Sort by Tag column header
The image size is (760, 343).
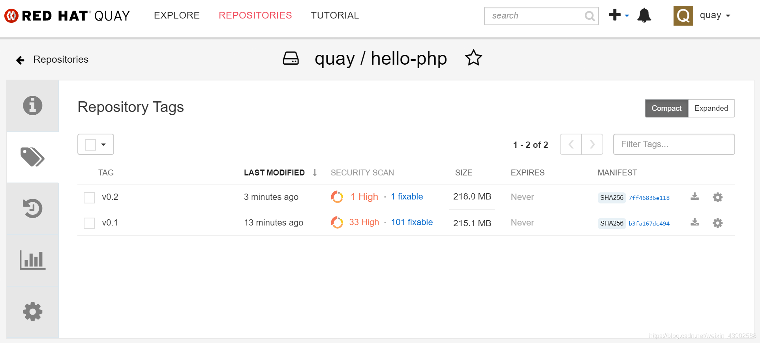[106, 173]
